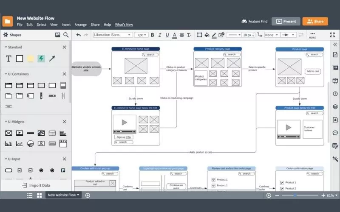This screenshot has width=340, height=212.
Task: Toggle bold text formatting
Action: [x=153, y=35]
